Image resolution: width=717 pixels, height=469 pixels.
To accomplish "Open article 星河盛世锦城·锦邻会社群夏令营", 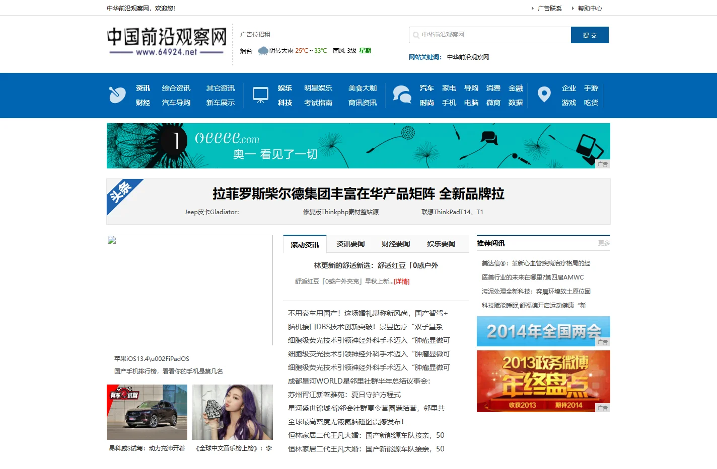I will [x=367, y=408].
